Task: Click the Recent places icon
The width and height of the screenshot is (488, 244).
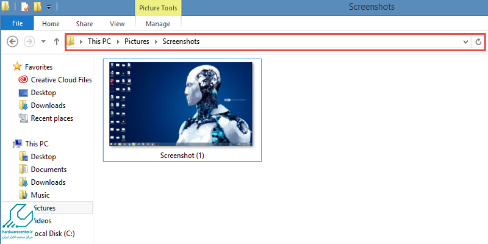Action: 23,118
